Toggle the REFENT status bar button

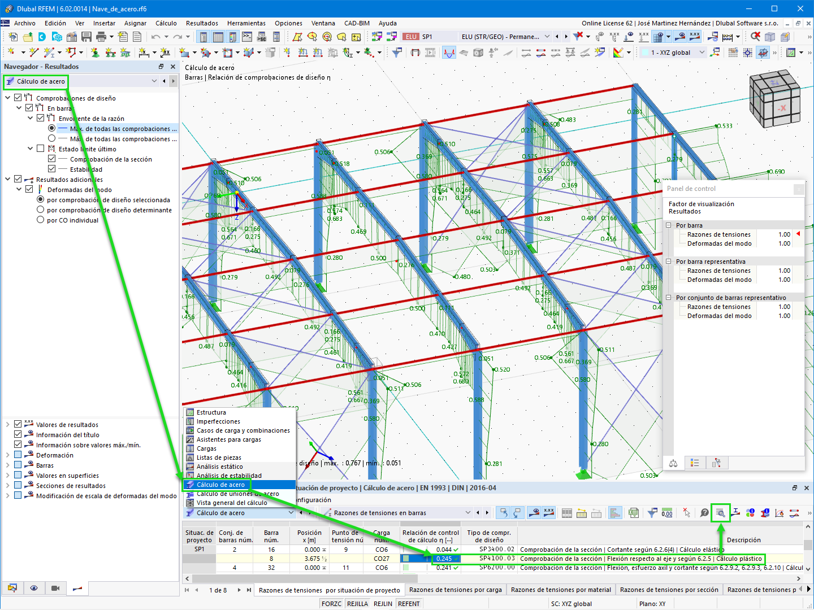pyautogui.click(x=409, y=604)
